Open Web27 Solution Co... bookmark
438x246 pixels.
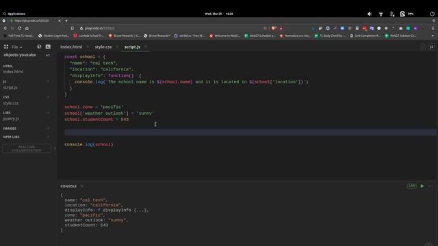tap(400, 36)
